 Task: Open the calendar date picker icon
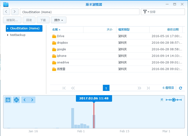point(8,100)
